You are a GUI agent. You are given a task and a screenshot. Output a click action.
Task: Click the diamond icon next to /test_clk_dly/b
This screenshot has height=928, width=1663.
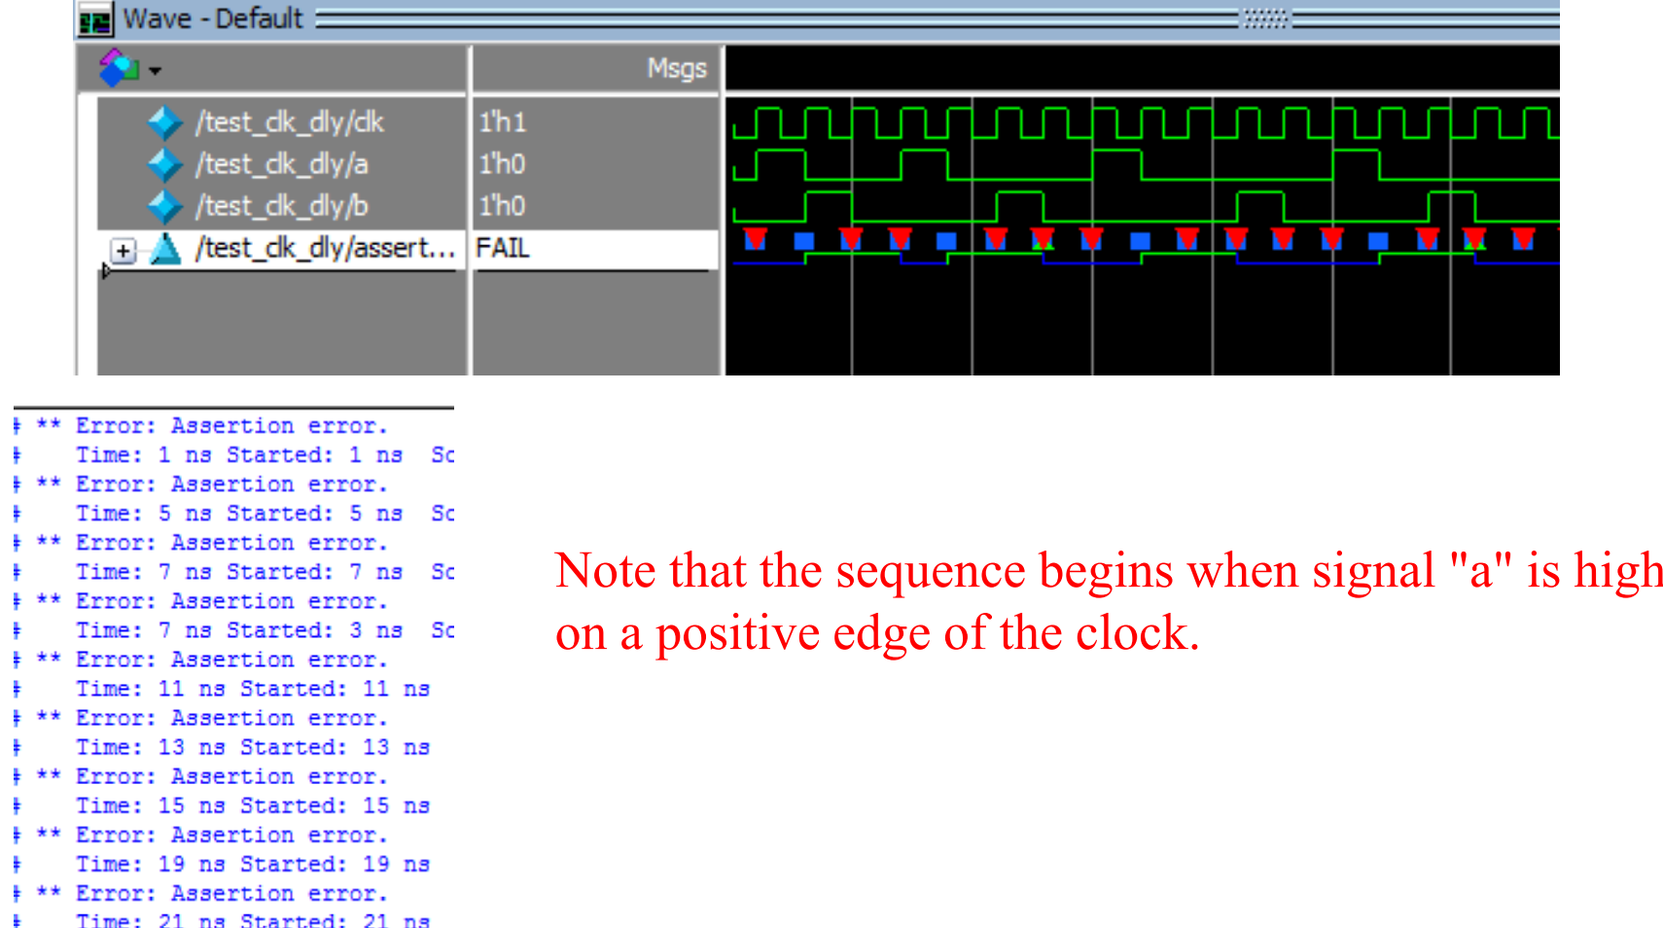tap(164, 206)
